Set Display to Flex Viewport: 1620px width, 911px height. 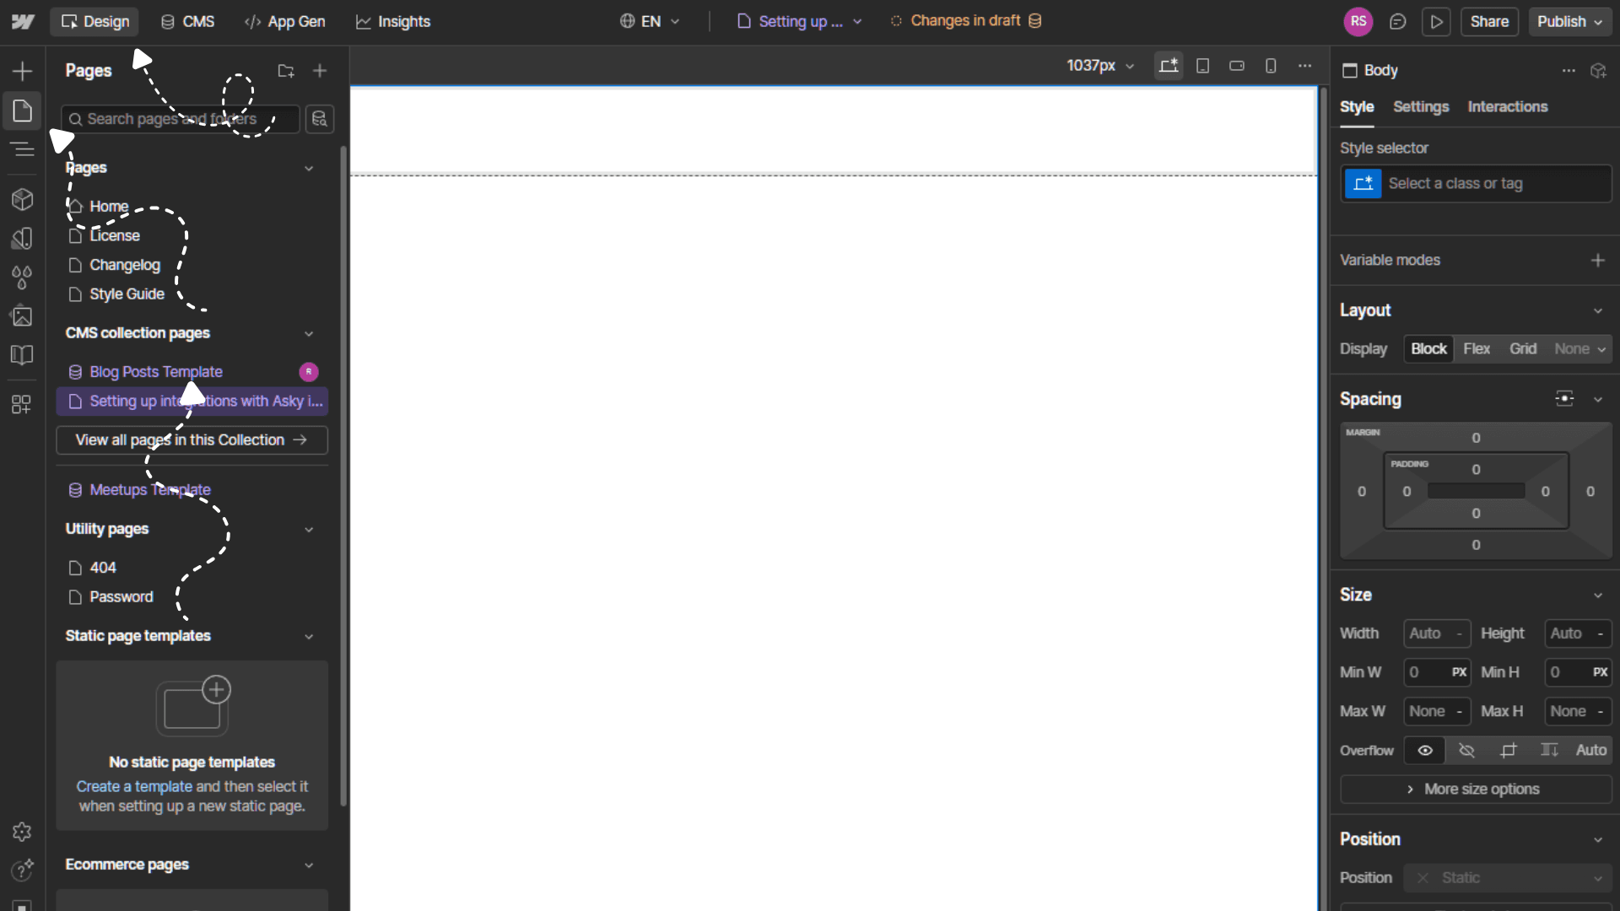click(1477, 348)
